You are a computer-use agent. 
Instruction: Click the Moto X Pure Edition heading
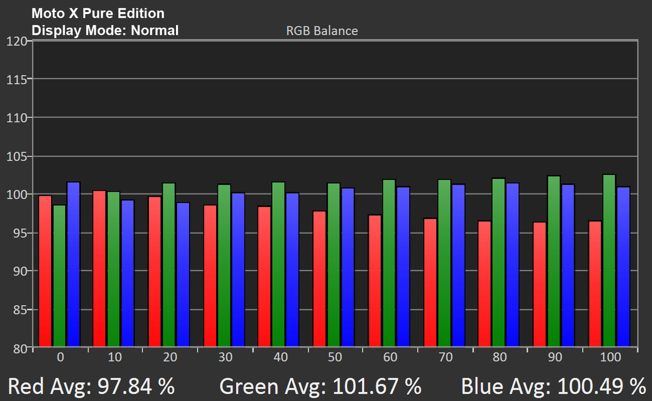pos(98,12)
